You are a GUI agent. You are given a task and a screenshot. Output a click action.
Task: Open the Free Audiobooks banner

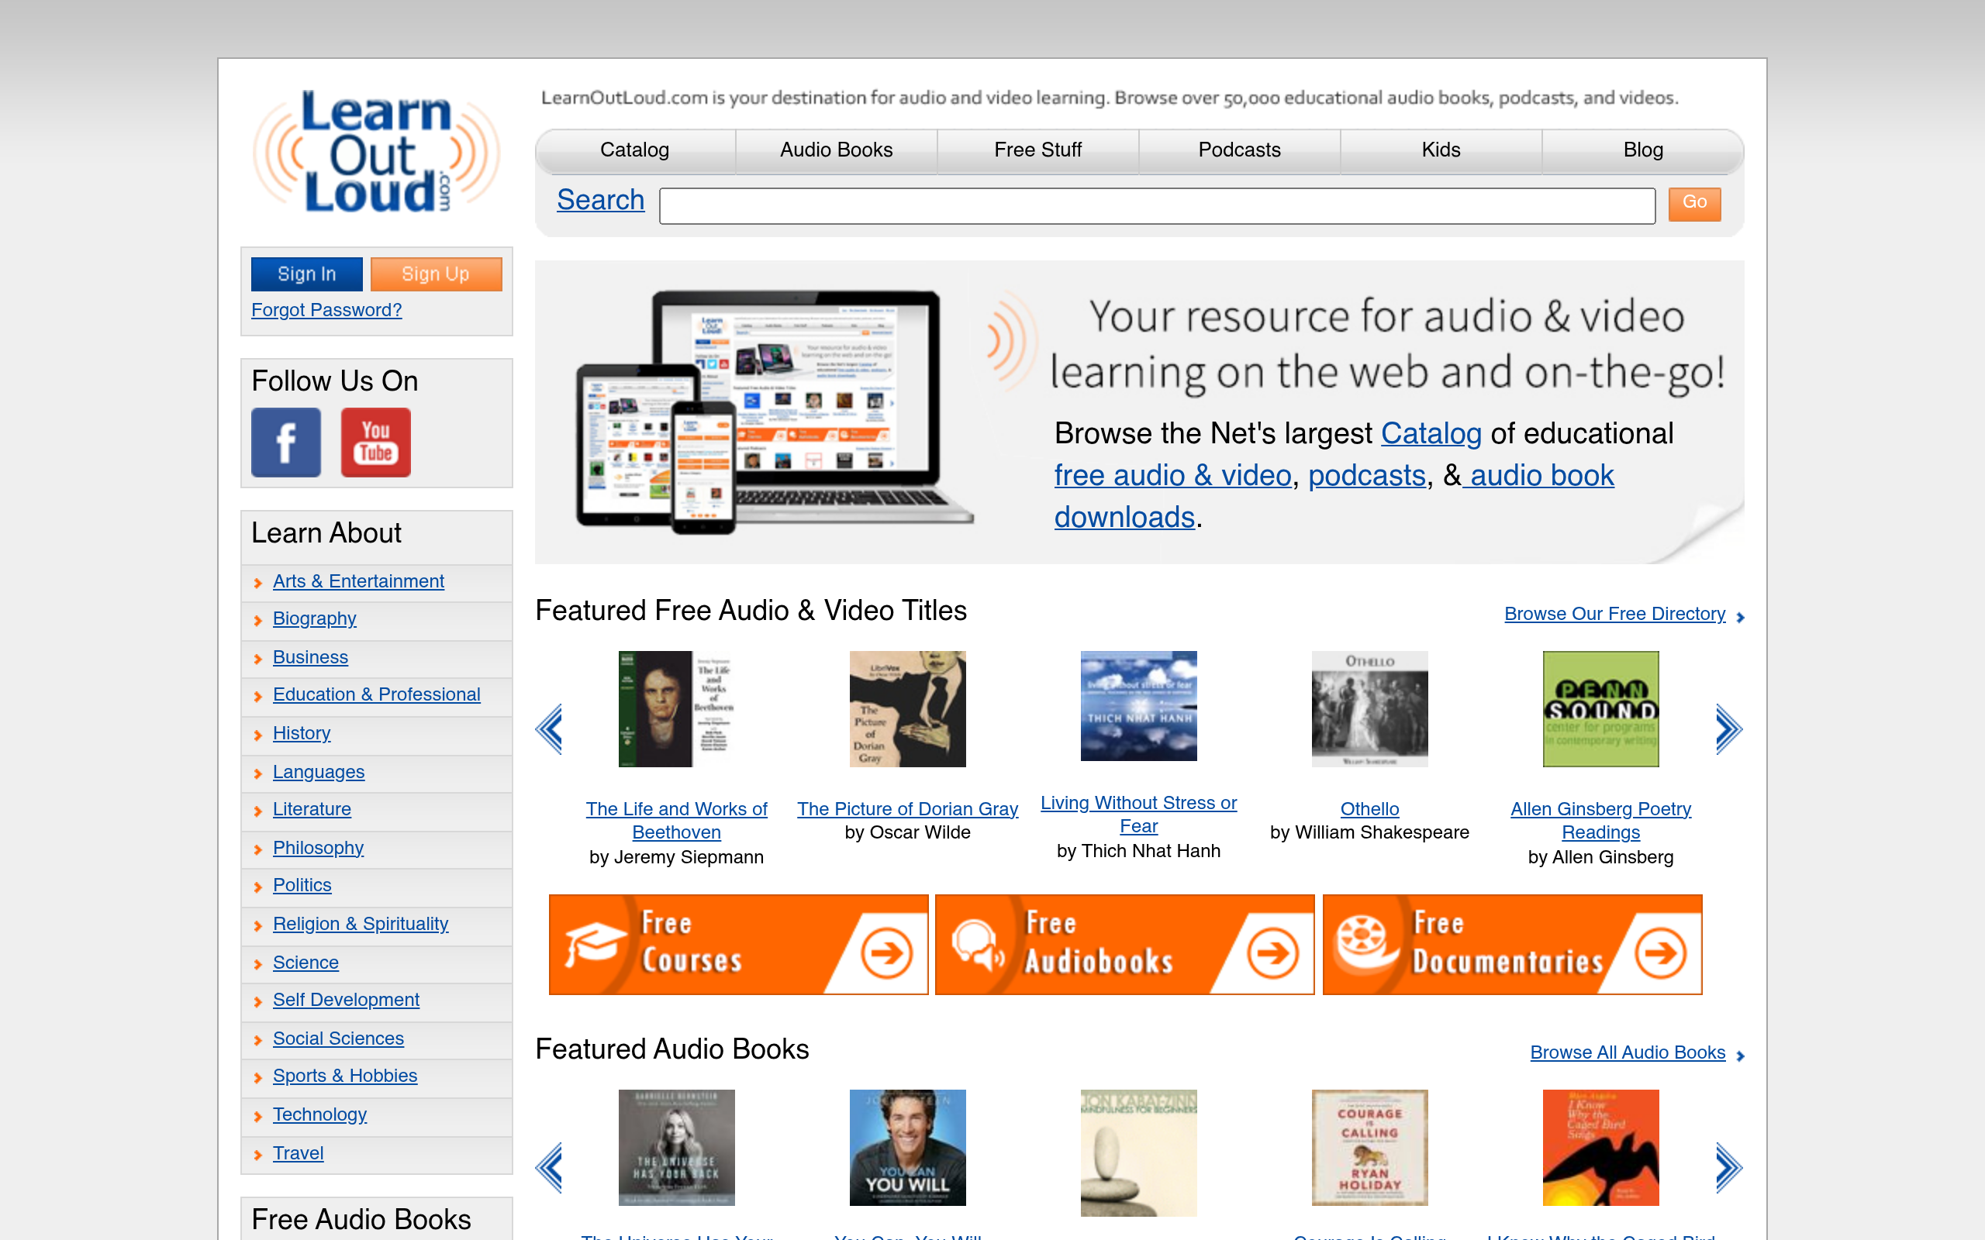[x=1124, y=944]
